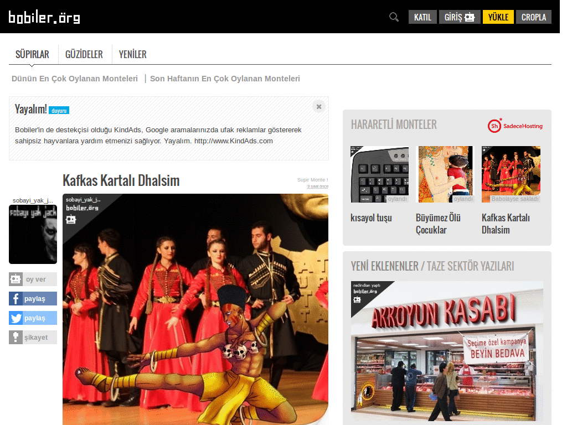The height and width of the screenshot is (425, 567).
Task: Click the sobayi_yak_j... username link
Action: tap(33, 200)
